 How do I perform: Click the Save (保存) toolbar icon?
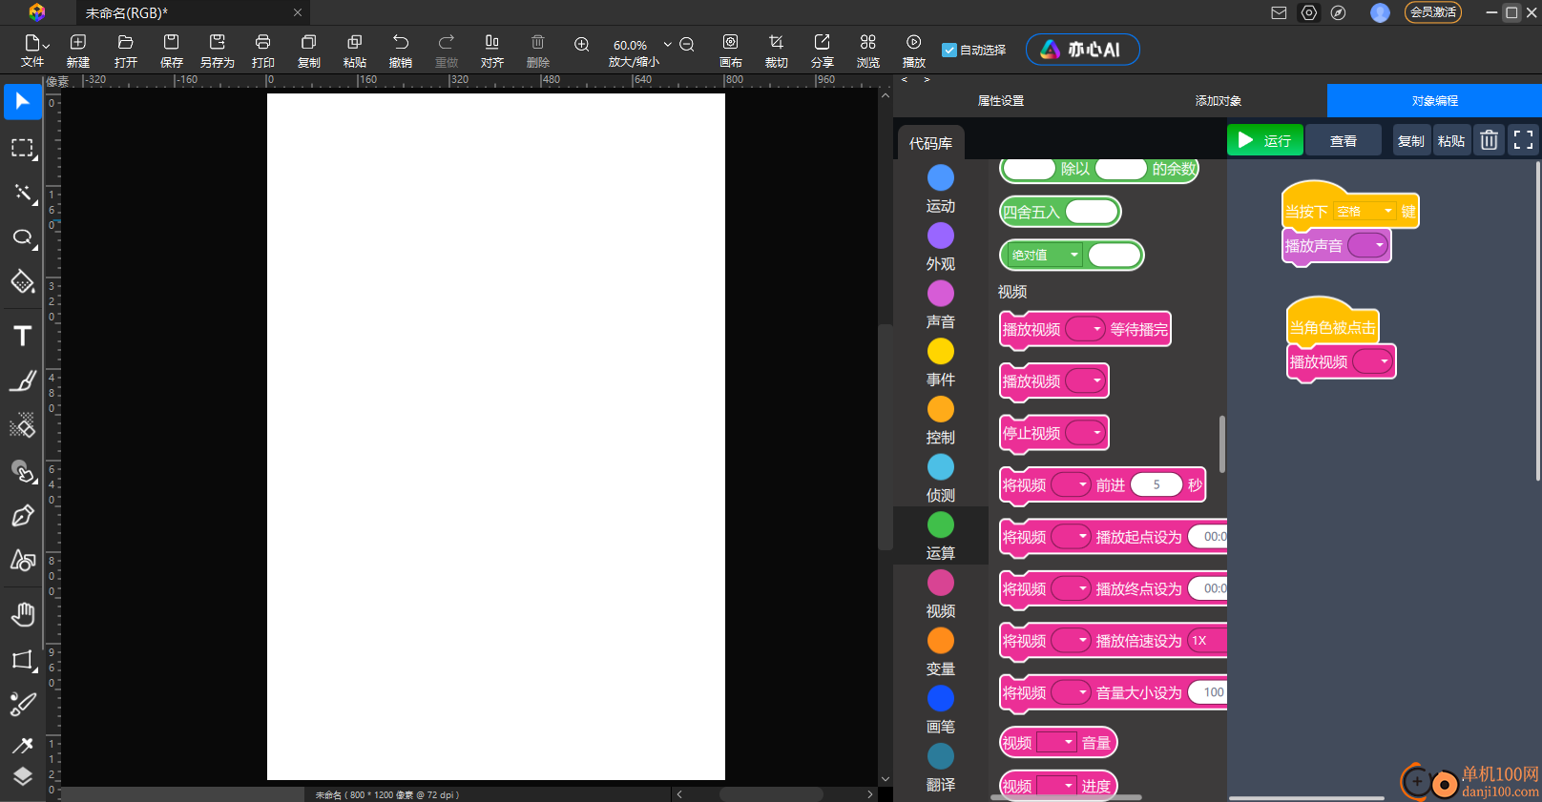pyautogui.click(x=172, y=50)
